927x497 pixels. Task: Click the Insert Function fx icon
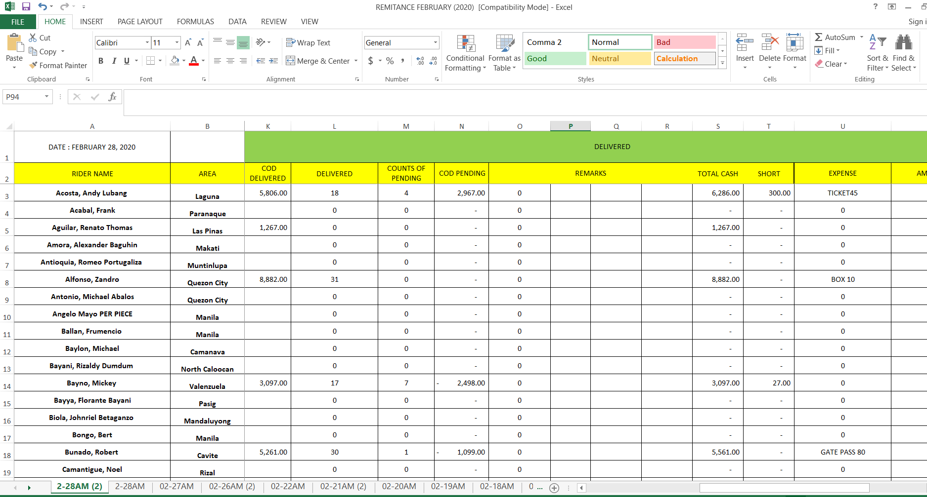coord(113,97)
